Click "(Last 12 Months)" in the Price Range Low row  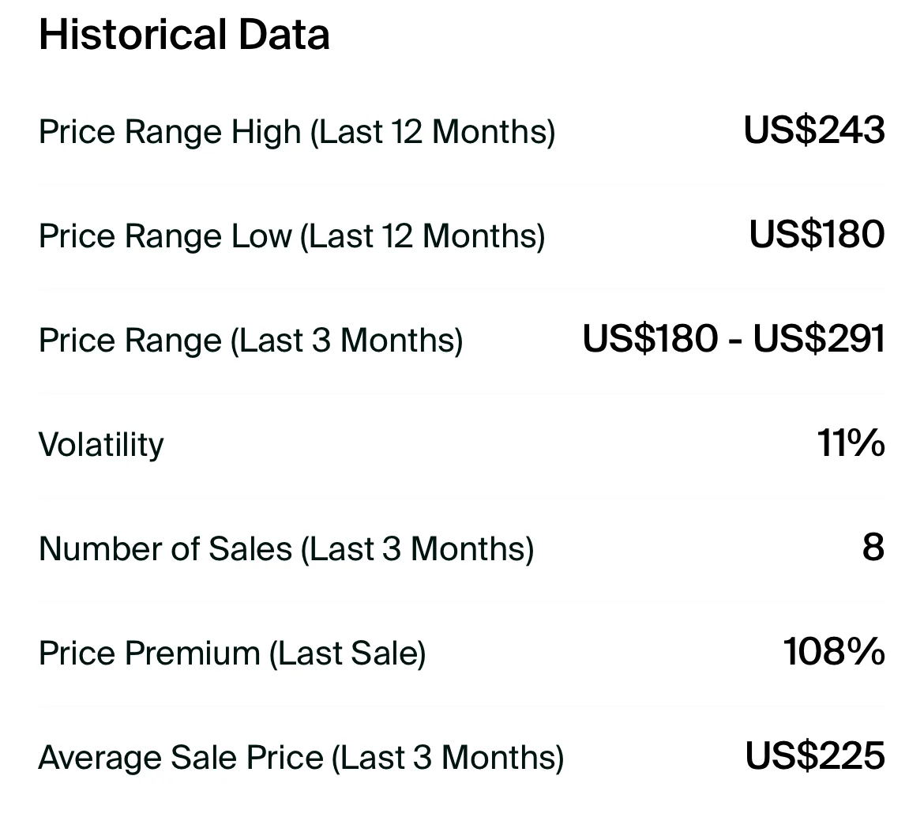[423, 236]
